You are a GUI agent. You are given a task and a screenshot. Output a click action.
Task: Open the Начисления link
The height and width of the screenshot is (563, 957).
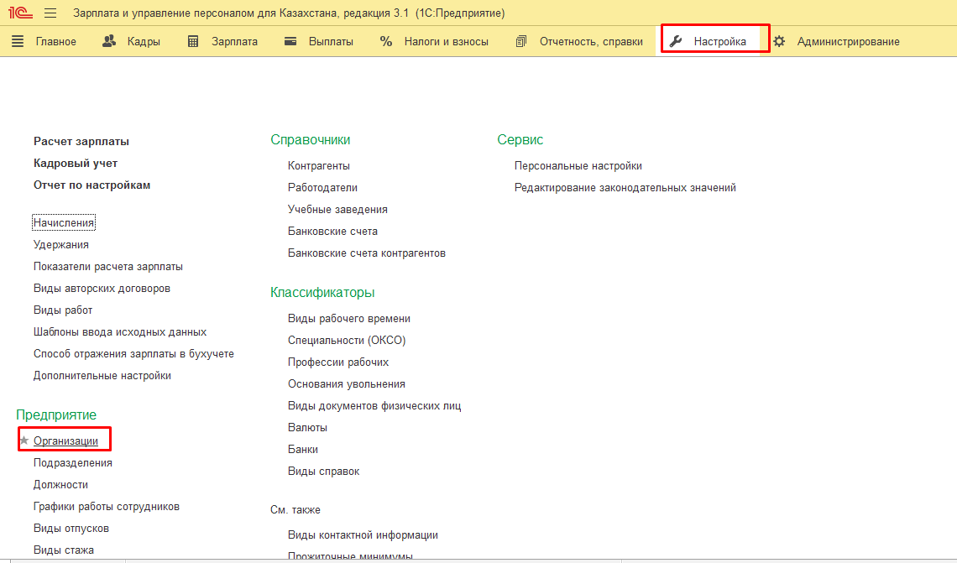(x=64, y=222)
